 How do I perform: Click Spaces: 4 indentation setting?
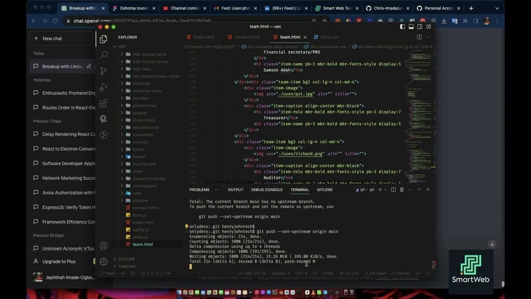click(x=281, y=273)
